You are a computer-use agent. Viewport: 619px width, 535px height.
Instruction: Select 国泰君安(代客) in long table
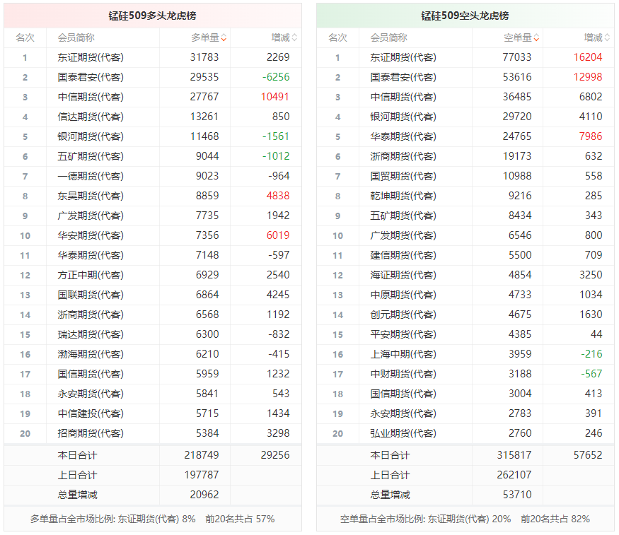tap(91, 77)
